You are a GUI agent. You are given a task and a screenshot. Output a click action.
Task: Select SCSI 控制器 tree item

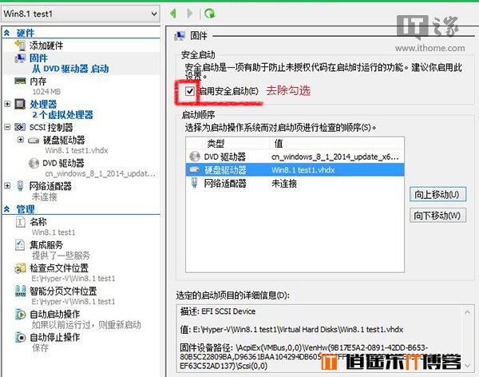click(51, 127)
